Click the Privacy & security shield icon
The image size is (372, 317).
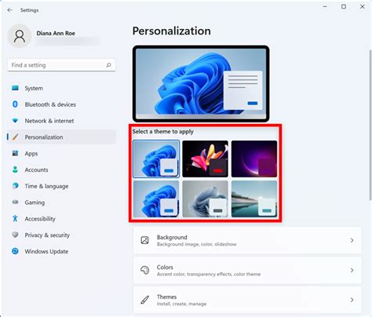pyautogui.click(x=15, y=235)
